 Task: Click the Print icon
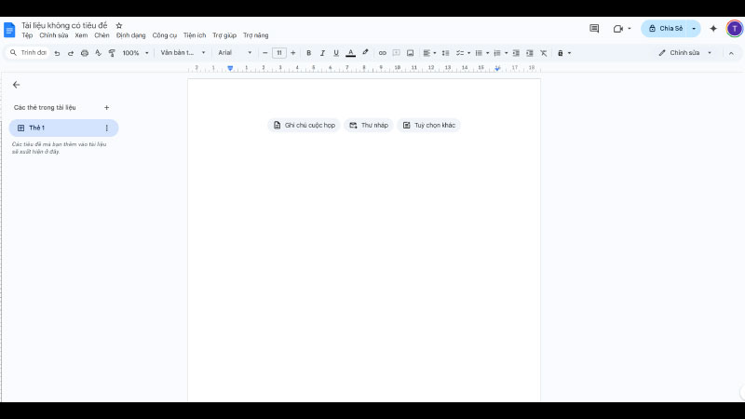coord(85,53)
